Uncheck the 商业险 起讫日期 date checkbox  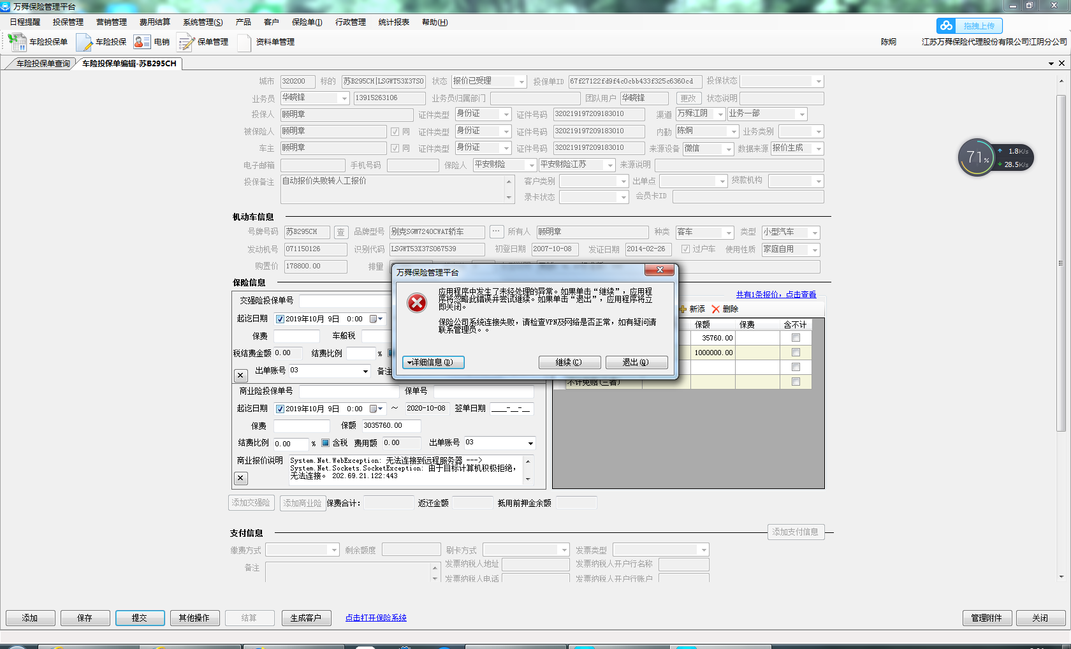click(280, 409)
